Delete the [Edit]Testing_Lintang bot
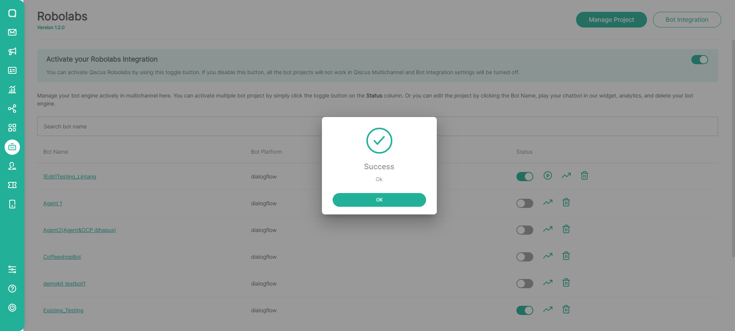 [x=585, y=176]
